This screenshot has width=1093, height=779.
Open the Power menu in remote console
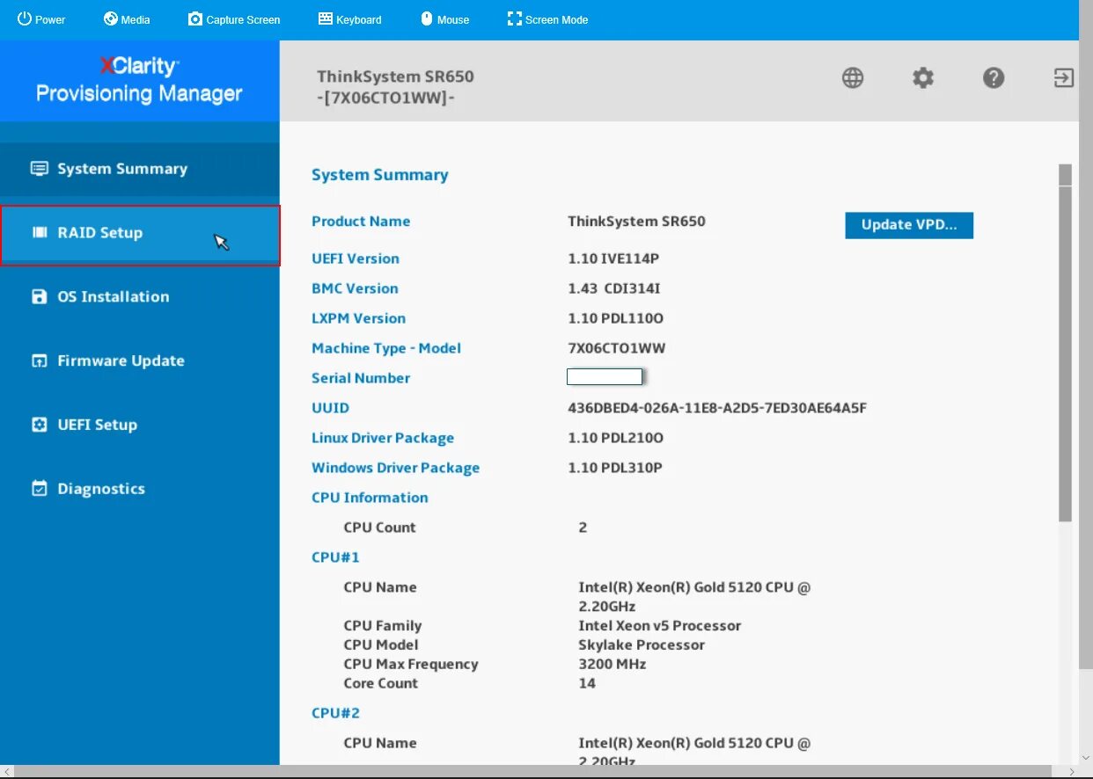[x=41, y=19]
